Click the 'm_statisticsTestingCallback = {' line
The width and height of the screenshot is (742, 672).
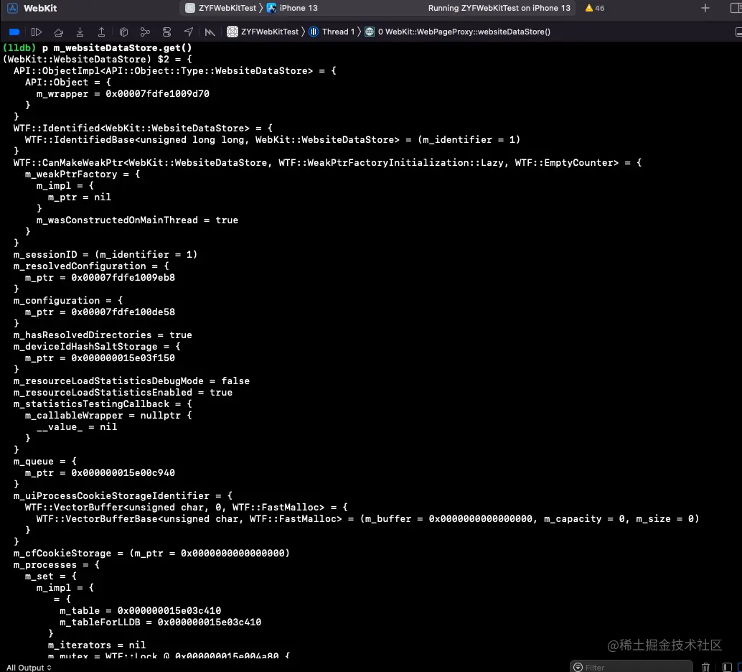click(103, 404)
